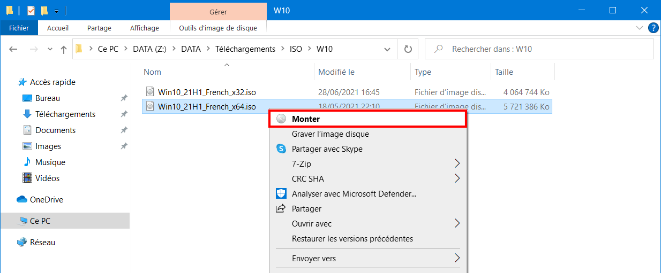Sort files by the Taille column header

tap(522, 72)
